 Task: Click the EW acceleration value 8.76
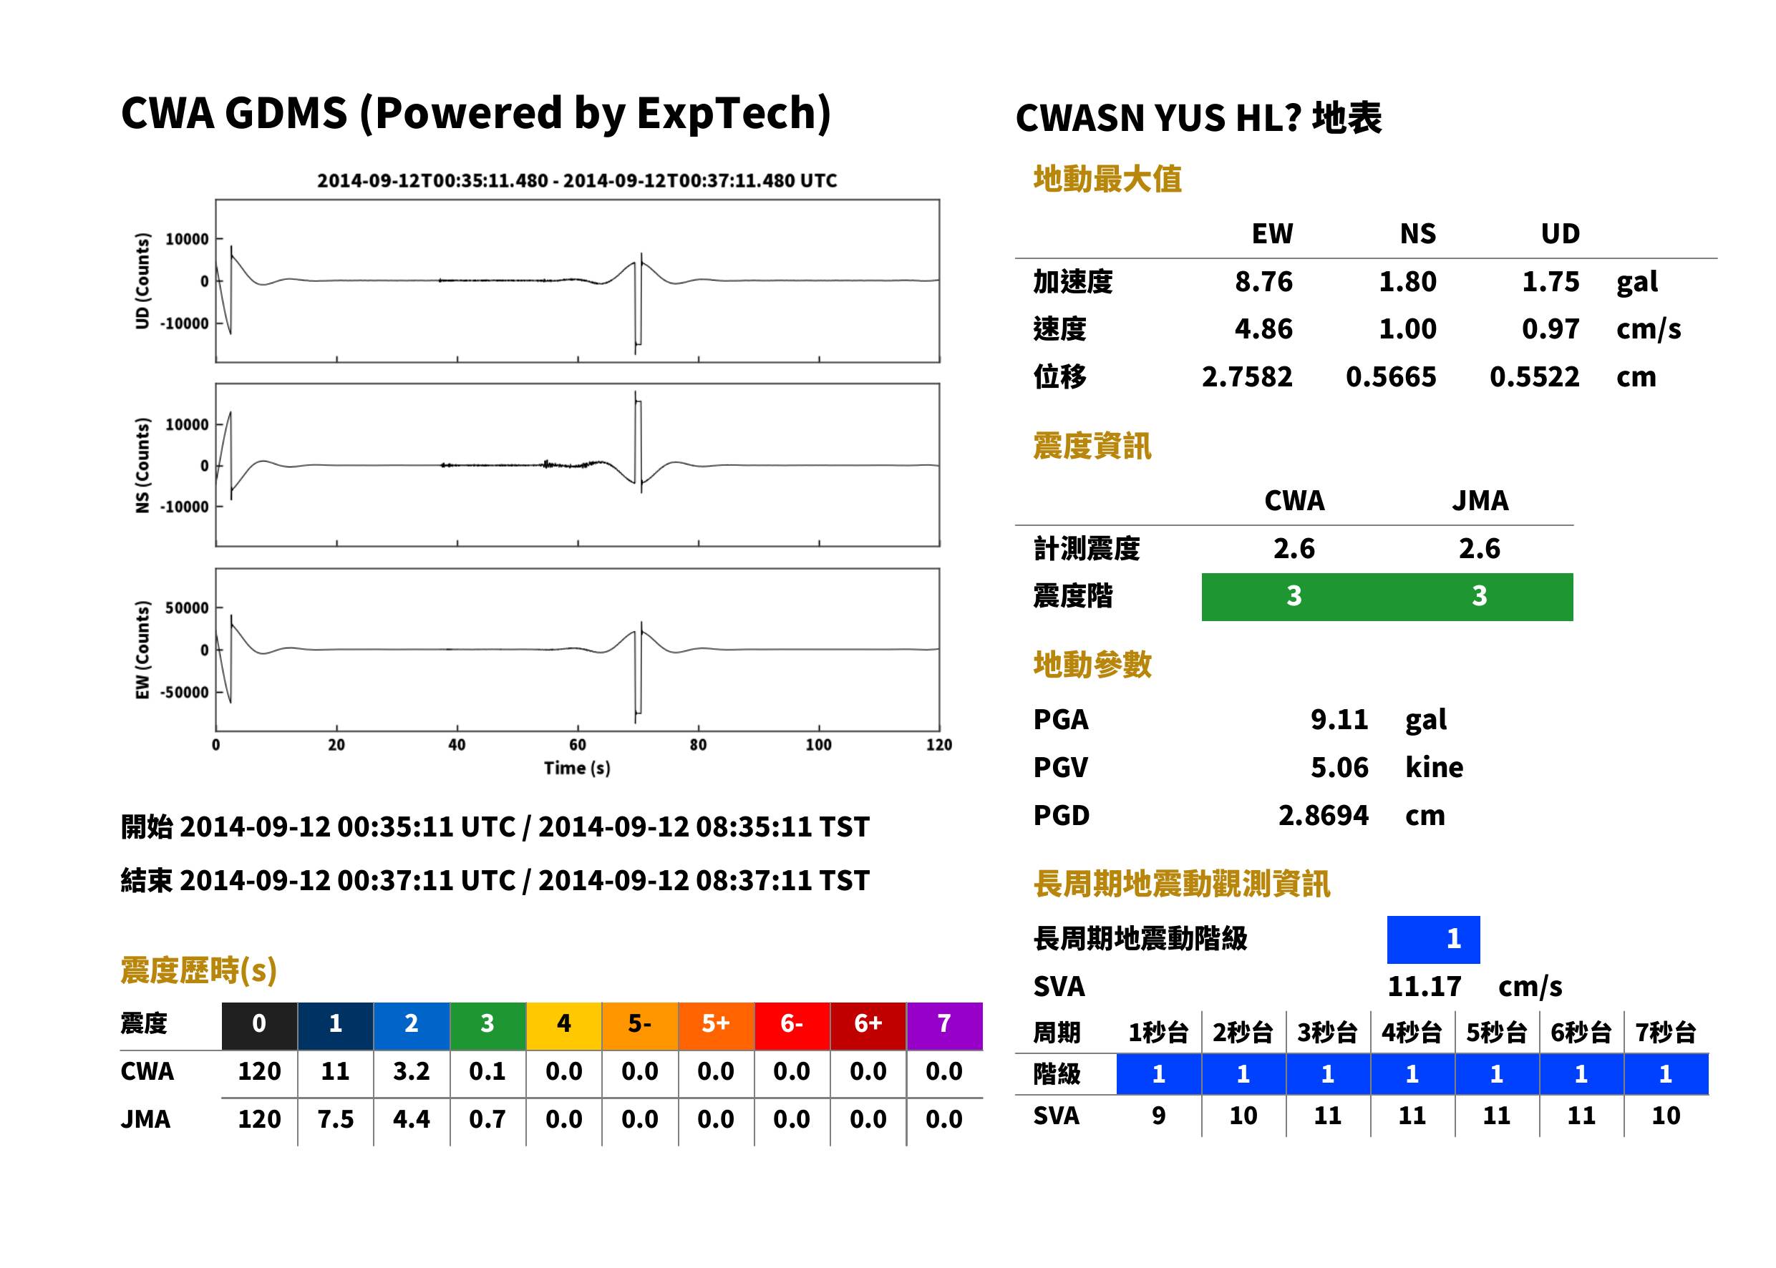(x=1263, y=282)
